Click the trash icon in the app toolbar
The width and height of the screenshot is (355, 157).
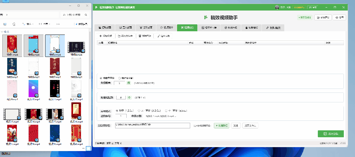(x=140, y=36)
